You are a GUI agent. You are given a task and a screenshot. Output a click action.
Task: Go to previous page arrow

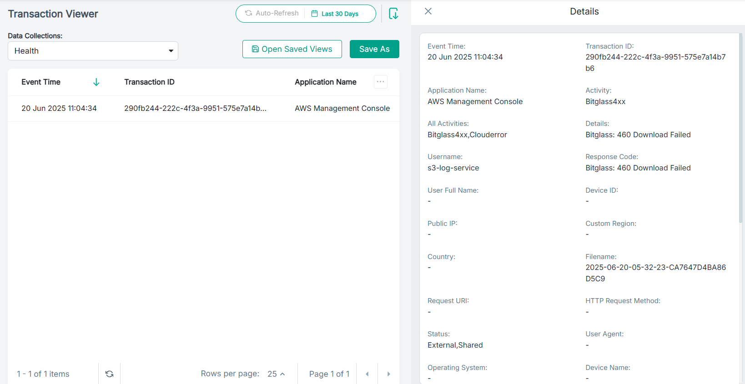click(x=367, y=374)
